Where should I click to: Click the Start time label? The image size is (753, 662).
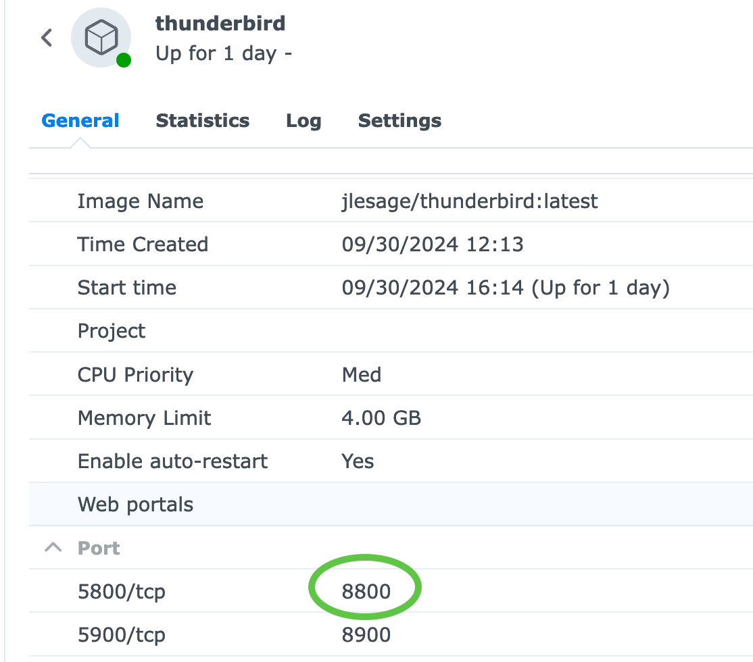127,288
